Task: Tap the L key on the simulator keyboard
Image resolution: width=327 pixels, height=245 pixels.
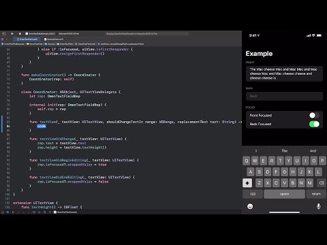Action: (318, 172)
